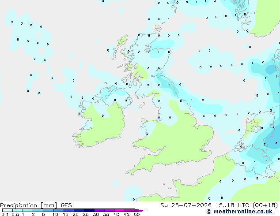The height and width of the screenshot is (216, 280).
Task: Select the '25' legend scale label
Action: tap(86, 214)
